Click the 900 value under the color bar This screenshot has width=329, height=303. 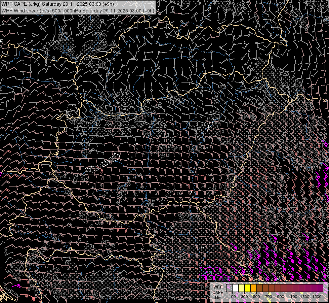click(x=281, y=296)
